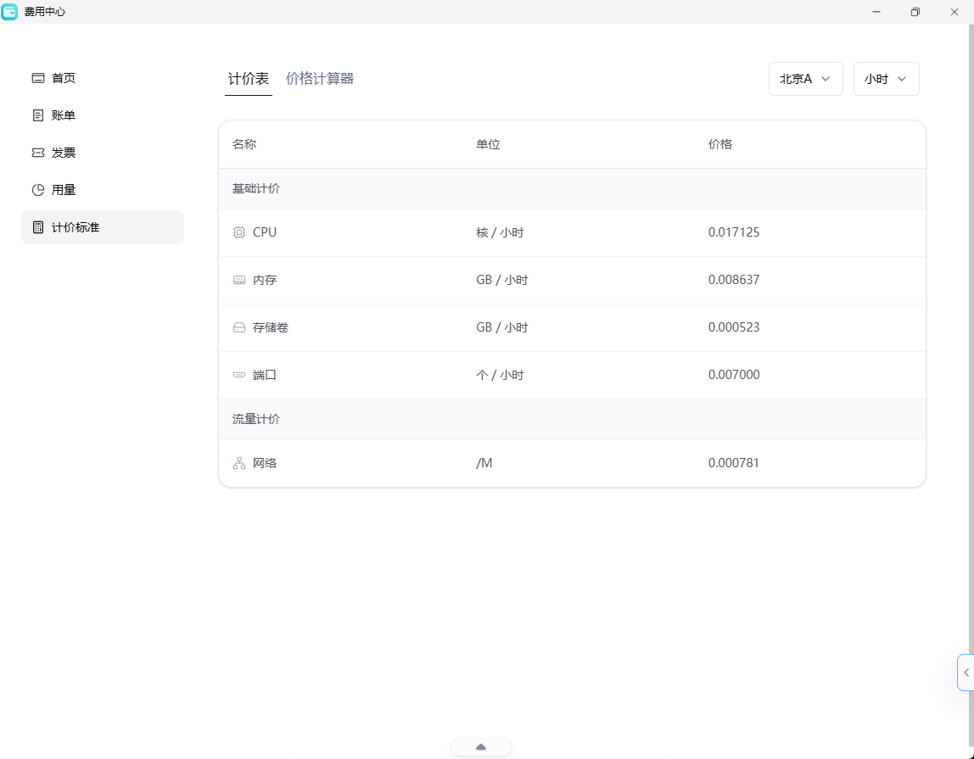Image resolution: width=974 pixels, height=759 pixels.
Task: Click the 存储卷 row GB / 小时 unit
Action: [502, 327]
